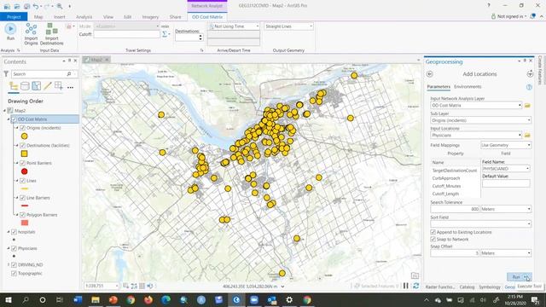Open Windows Start menu
546x307 pixels.
pyautogui.click(x=8, y=299)
